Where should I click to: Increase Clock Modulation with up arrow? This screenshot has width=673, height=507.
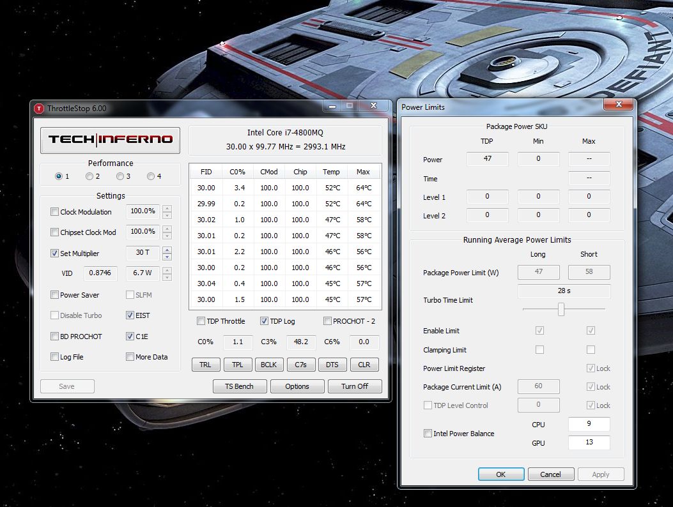pos(167,208)
